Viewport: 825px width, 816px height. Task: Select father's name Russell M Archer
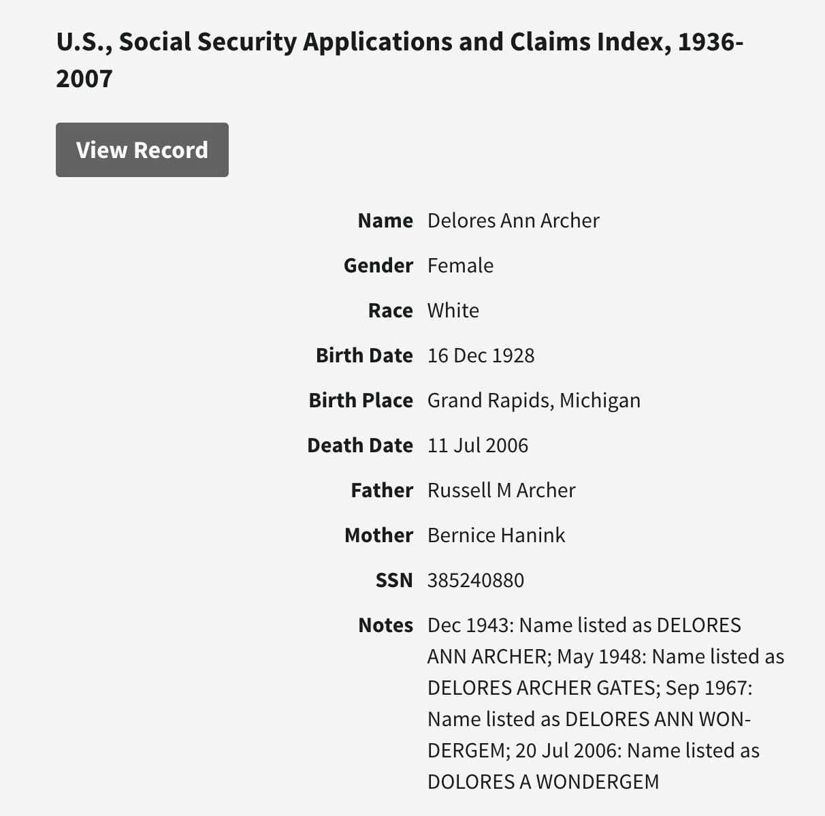click(501, 490)
